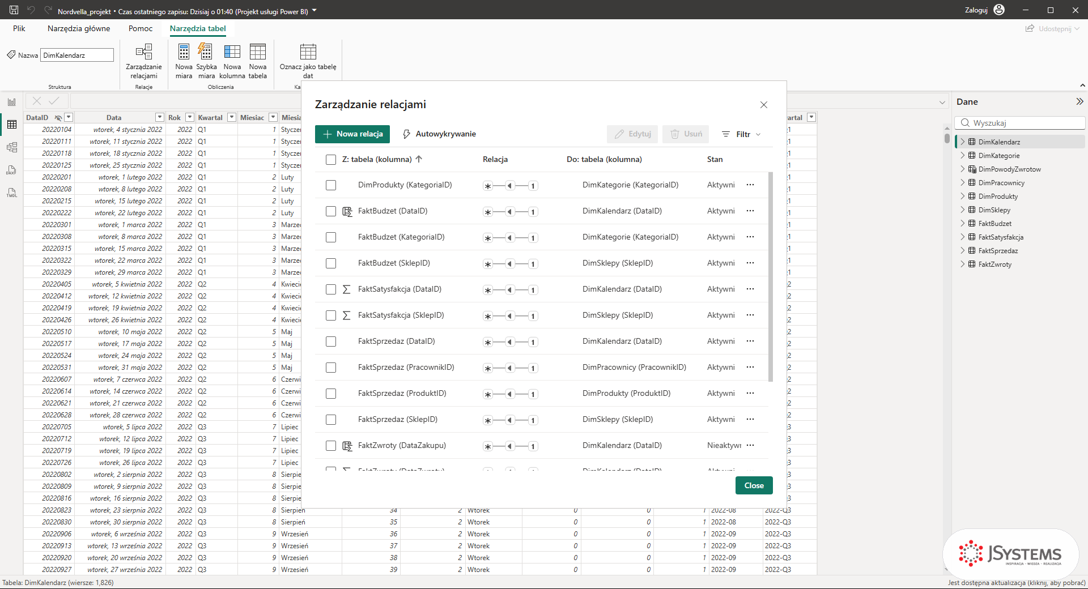Click the account avatar next to Zaloguj

click(999, 10)
